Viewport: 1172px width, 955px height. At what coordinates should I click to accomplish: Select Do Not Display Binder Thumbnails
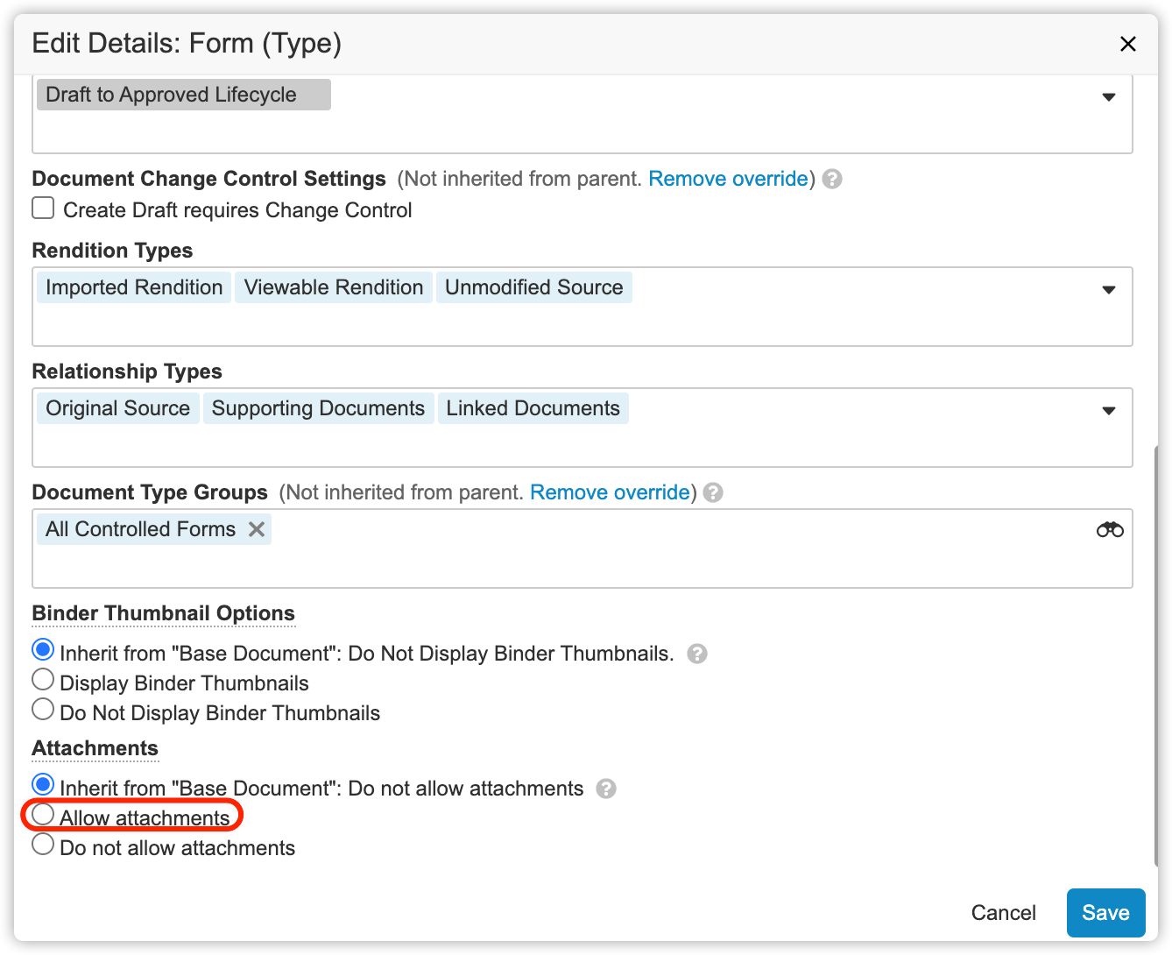pos(43,710)
